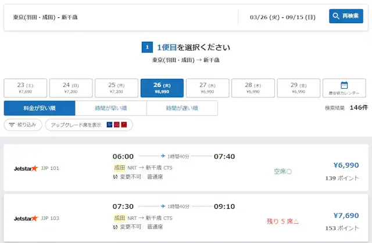Image resolution: width=372 pixels, height=243 pixels.
Task: Sort by cheapest price 料金が安い順
Action: (x=40, y=108)
